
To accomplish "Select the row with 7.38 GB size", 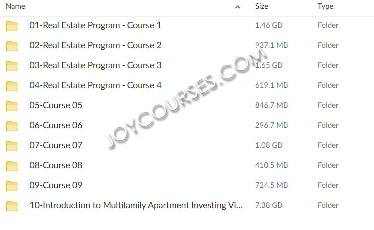I will tap(188, 206).
